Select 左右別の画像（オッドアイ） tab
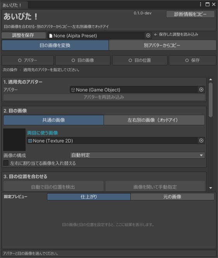218x258 pixels. point(154,120)
